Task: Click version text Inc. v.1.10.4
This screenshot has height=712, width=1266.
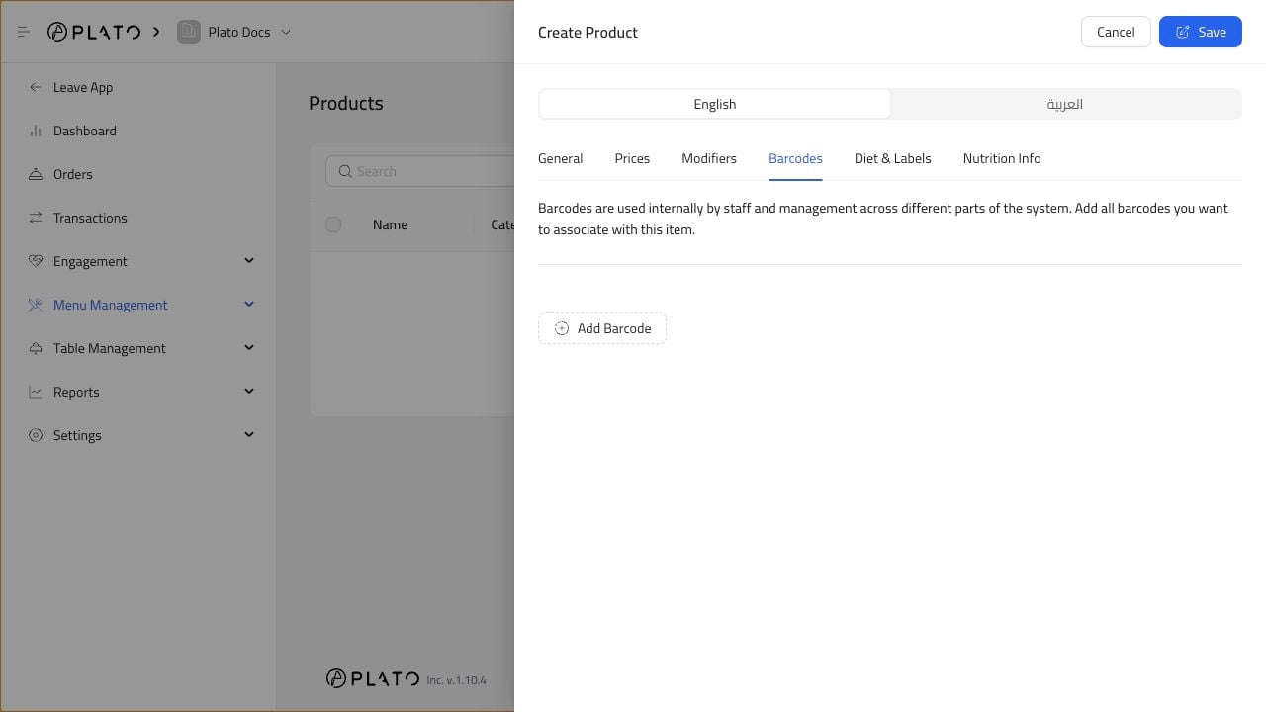Action: click(457, 680)
